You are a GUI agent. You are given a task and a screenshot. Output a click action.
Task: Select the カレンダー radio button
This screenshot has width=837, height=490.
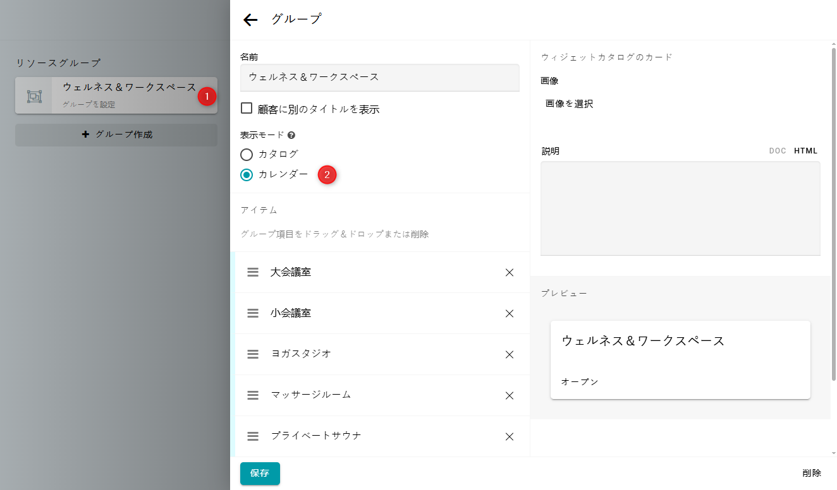pyautogui.click(x=247, y=175)
